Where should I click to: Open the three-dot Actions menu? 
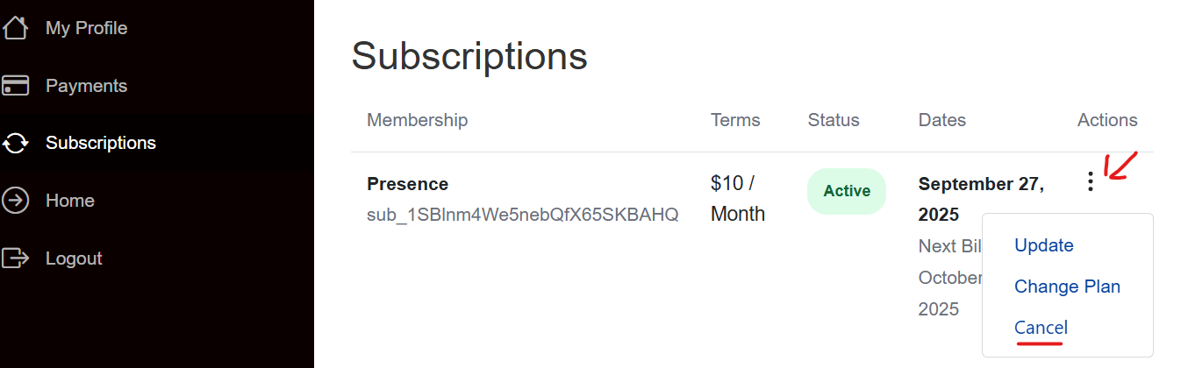1090,182
